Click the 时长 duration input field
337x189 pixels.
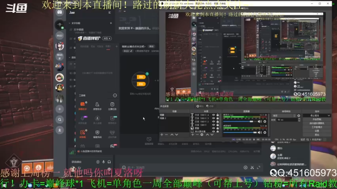287,120
